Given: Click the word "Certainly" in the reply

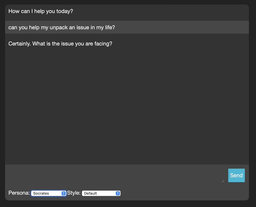Looking at the screenshot, I should click(19, 44).
